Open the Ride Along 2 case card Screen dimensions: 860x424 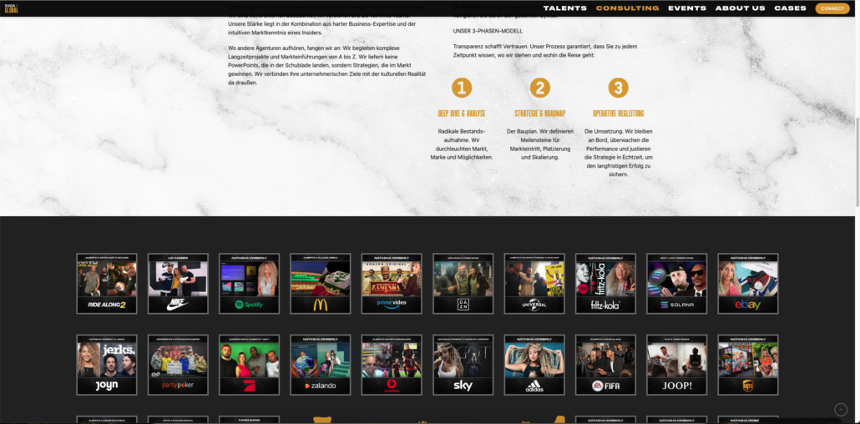tap(106, 284)
